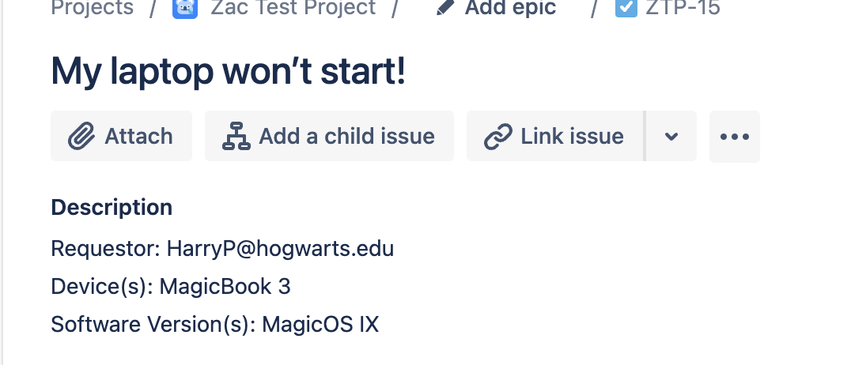This screenshot has width=851, height=365.
Task: Click the ZTP-15 task type checkbox icon
Action: (x=626, y=8)
